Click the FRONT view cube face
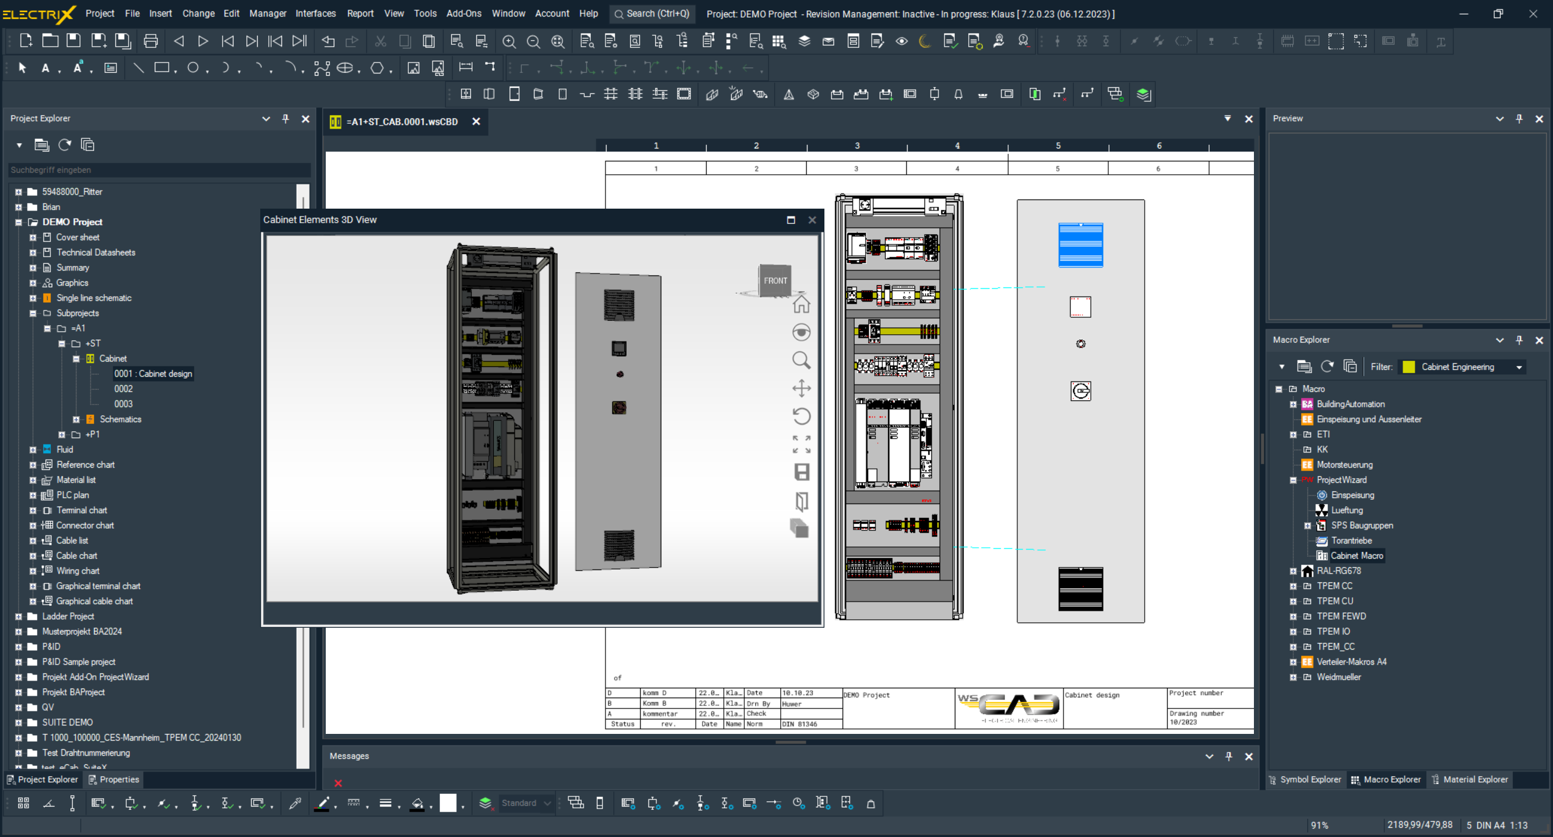 775,281
